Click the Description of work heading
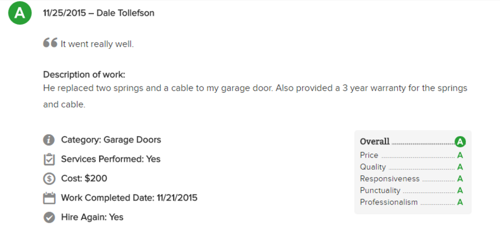This screenshot has width=500, height=230. tap(84, 75)
